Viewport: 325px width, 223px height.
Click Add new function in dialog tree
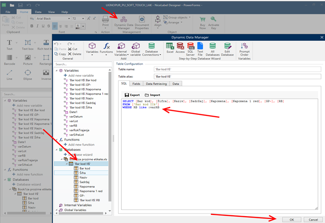79,145
